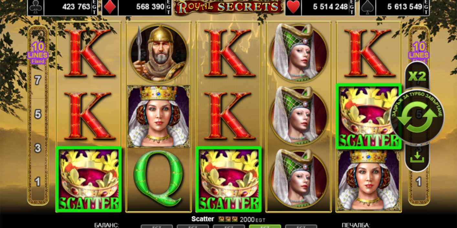
Task: Select the clubs jackpot icon
Action: pyautogui.click(x=36, y=7)
